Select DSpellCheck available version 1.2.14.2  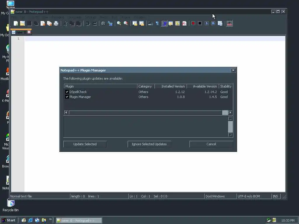[x=211, y=92]
